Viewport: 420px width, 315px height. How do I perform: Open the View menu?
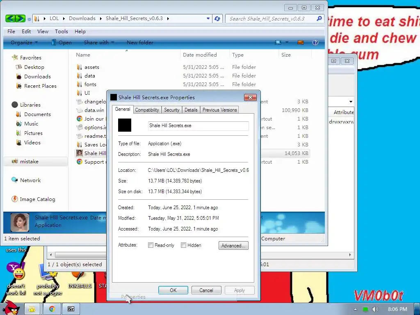[43, 31]
